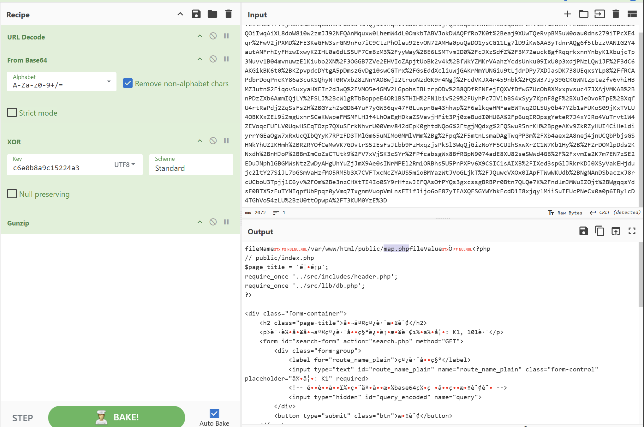
Task: Toggle the Auto Bake checkbox
Action: tap(214, 413)
